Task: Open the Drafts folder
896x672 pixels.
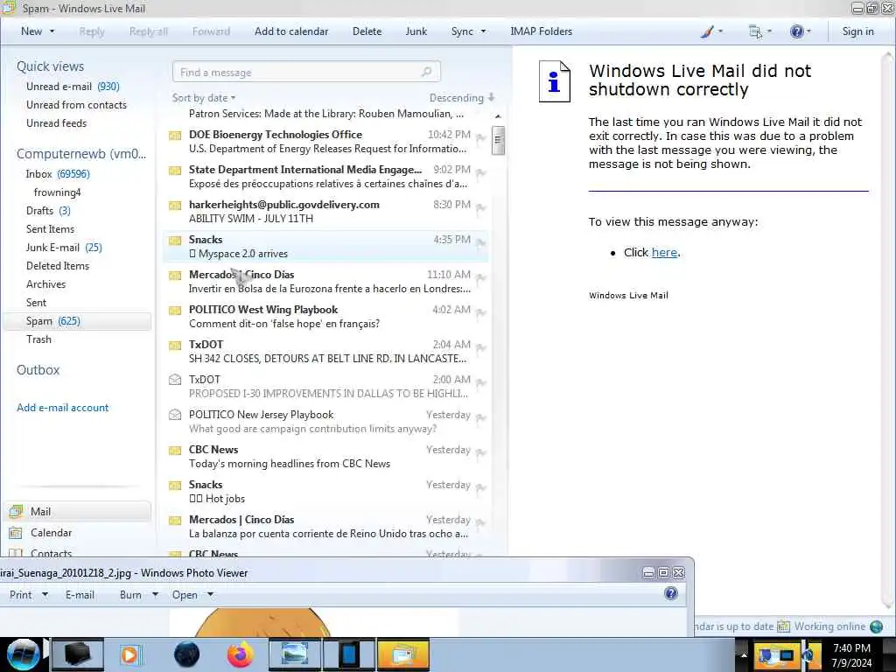Action: [48, 211]
